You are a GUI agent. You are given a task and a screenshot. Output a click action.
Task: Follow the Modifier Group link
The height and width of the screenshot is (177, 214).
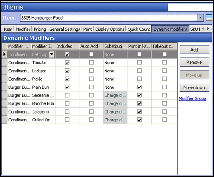(192, 98)
